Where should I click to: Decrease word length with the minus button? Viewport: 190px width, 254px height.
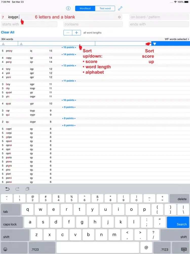[68, 33]
